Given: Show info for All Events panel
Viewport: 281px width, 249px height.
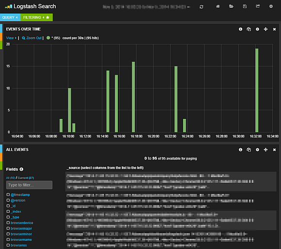Looking at the screenshot, I should pyautogui.click(x=240, y=150).
